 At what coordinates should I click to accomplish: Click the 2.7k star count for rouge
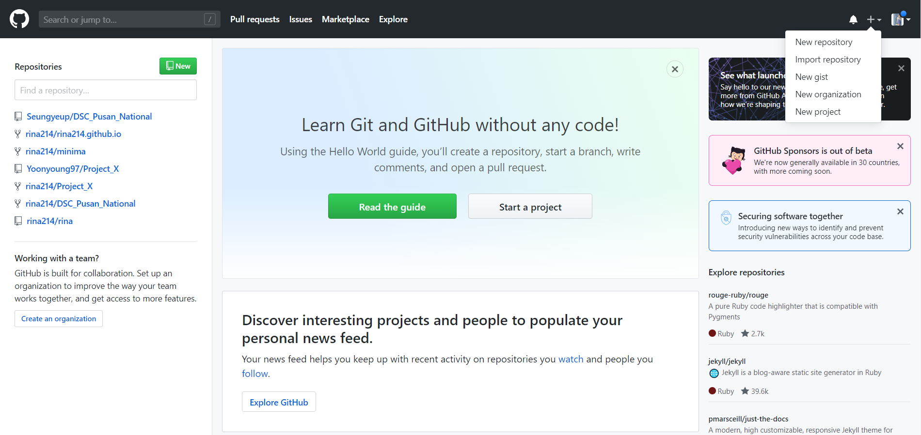758,334
